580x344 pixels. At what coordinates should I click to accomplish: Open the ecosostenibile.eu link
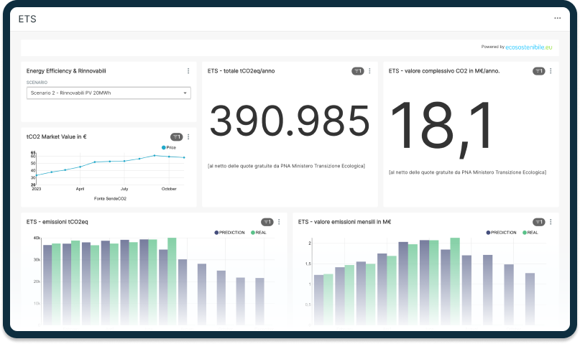[529, 47]
